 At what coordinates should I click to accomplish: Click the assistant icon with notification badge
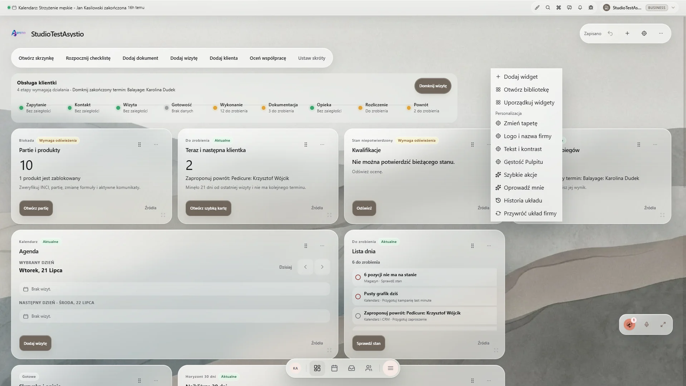pos(629,324)
